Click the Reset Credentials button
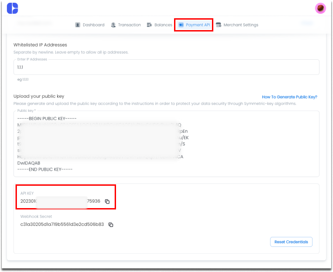This screenshot has height=272, width=333. pyautogui.click(x=291, y=242)
